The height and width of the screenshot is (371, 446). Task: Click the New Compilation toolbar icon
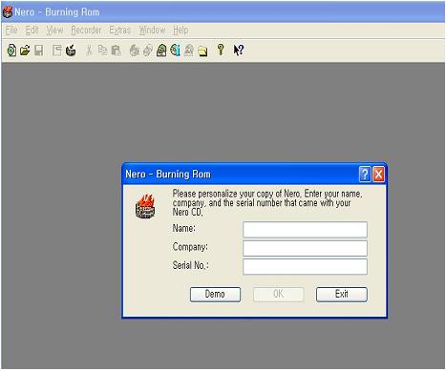pos(11,51)
